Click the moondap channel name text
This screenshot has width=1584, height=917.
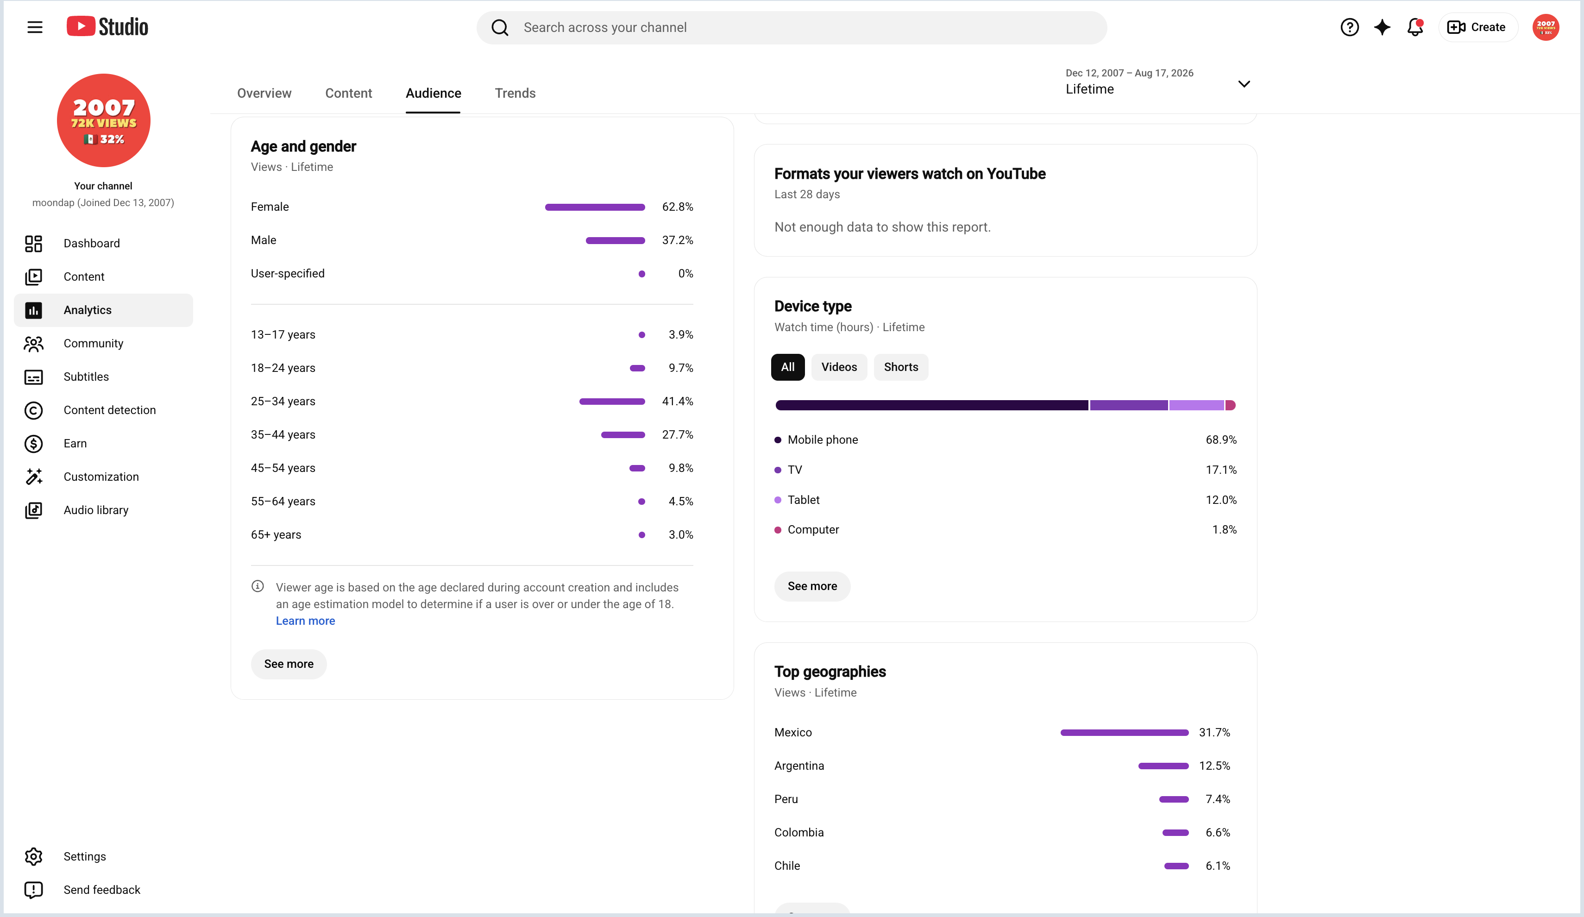[x=103, y=202]
